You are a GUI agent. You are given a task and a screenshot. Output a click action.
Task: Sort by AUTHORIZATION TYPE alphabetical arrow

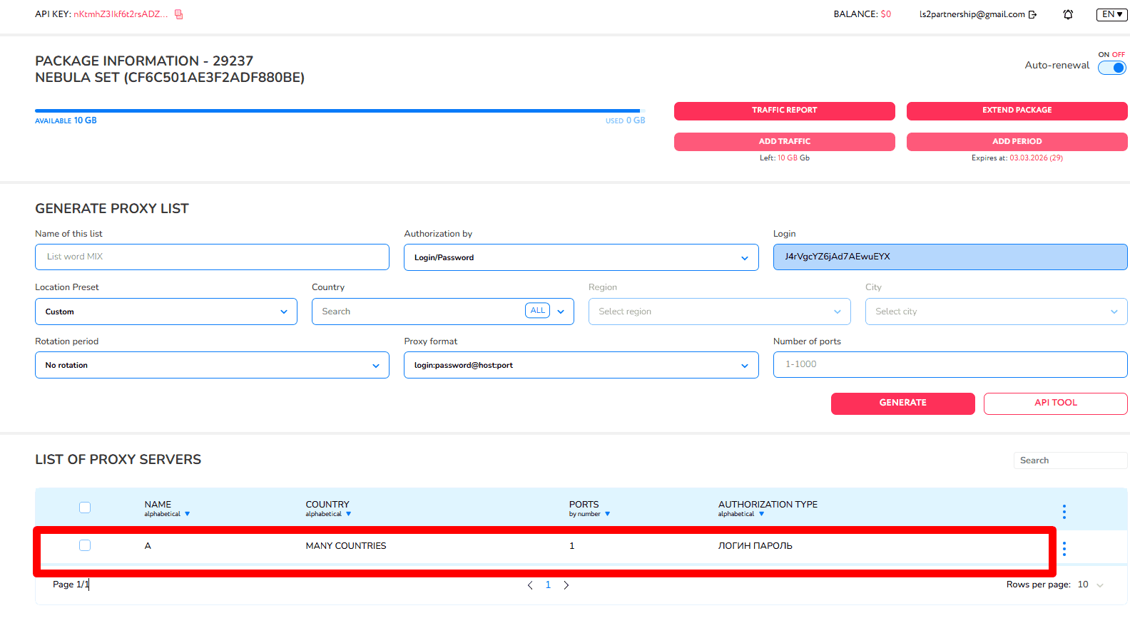coord(761,514)
